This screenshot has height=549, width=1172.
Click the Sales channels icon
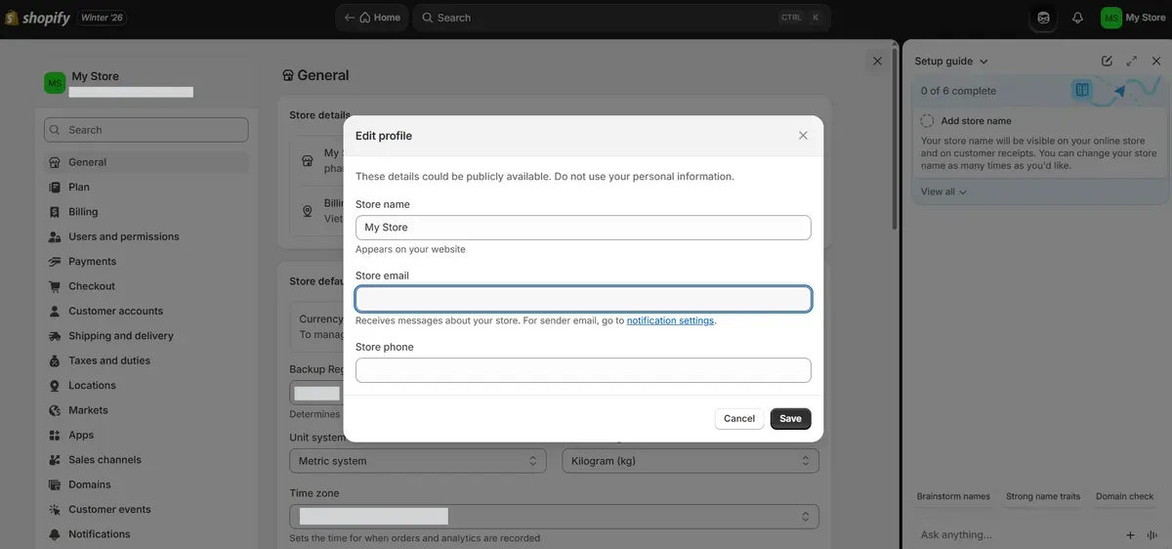point(56,460)
